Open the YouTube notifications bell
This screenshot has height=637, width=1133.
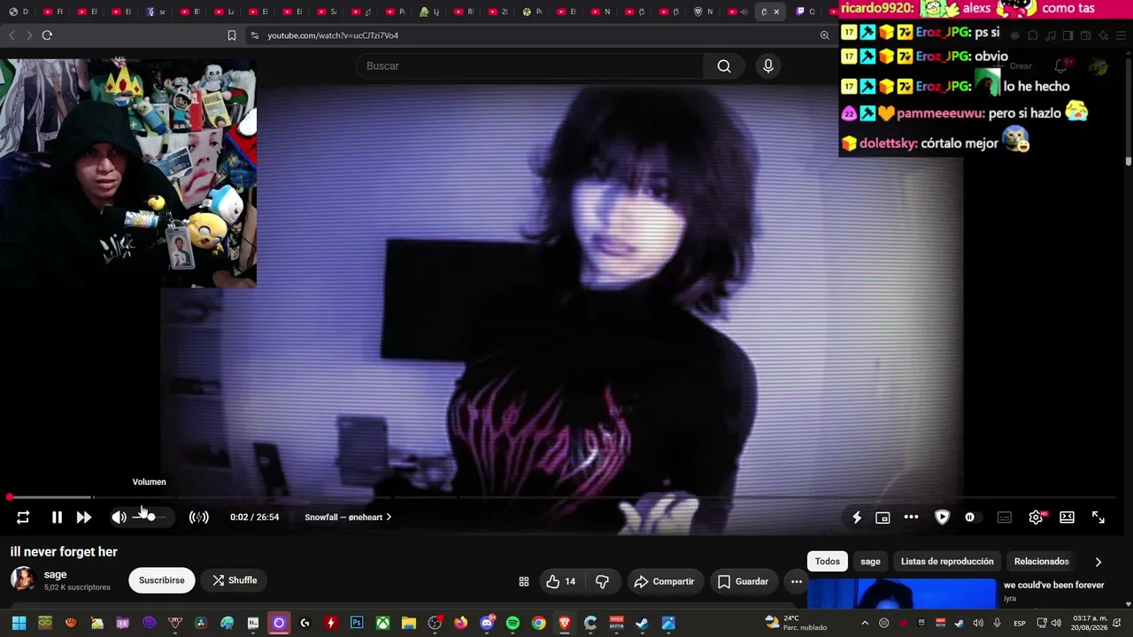pos(1061,66)
